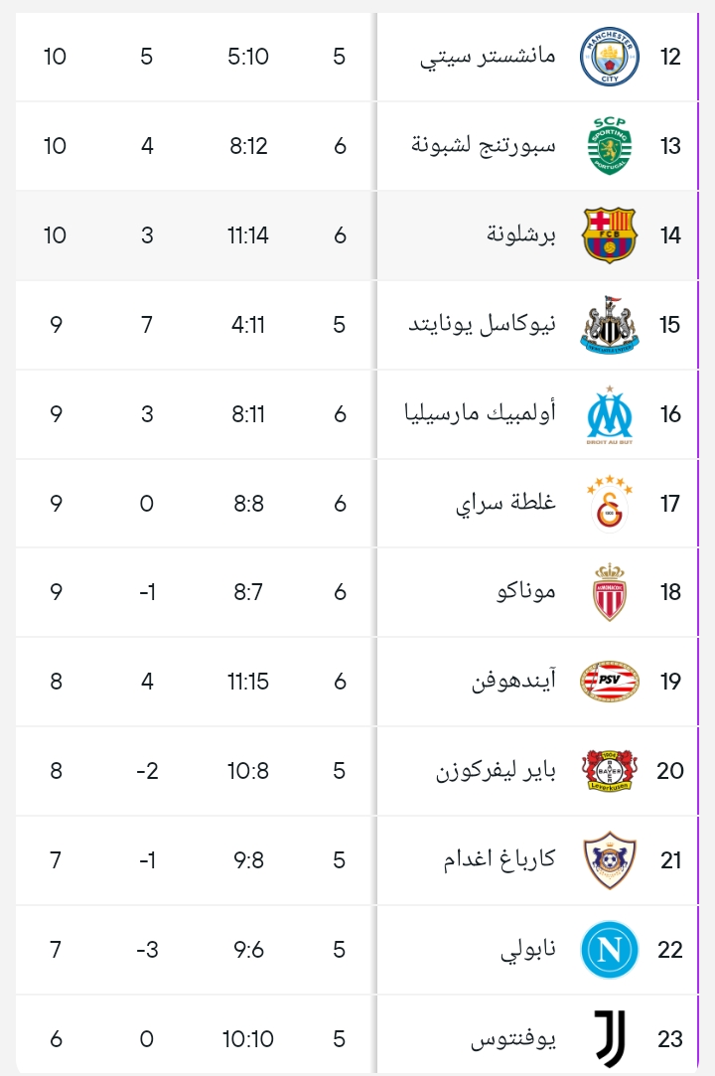Image resolution: width=715 pixels, height=1076 pixels.
Task: Tap the Galatasaray emblem
Action: coord(610,504)
